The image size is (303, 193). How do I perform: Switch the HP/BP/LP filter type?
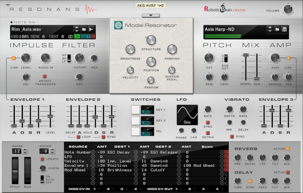point(69,58)
